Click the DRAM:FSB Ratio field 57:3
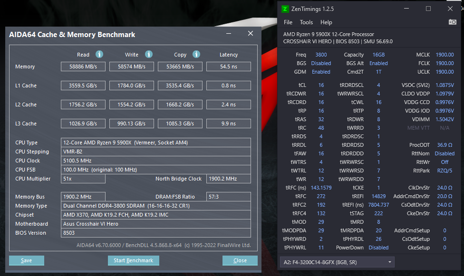This screenshot has height=276, width=464. [x=229, y=197]
